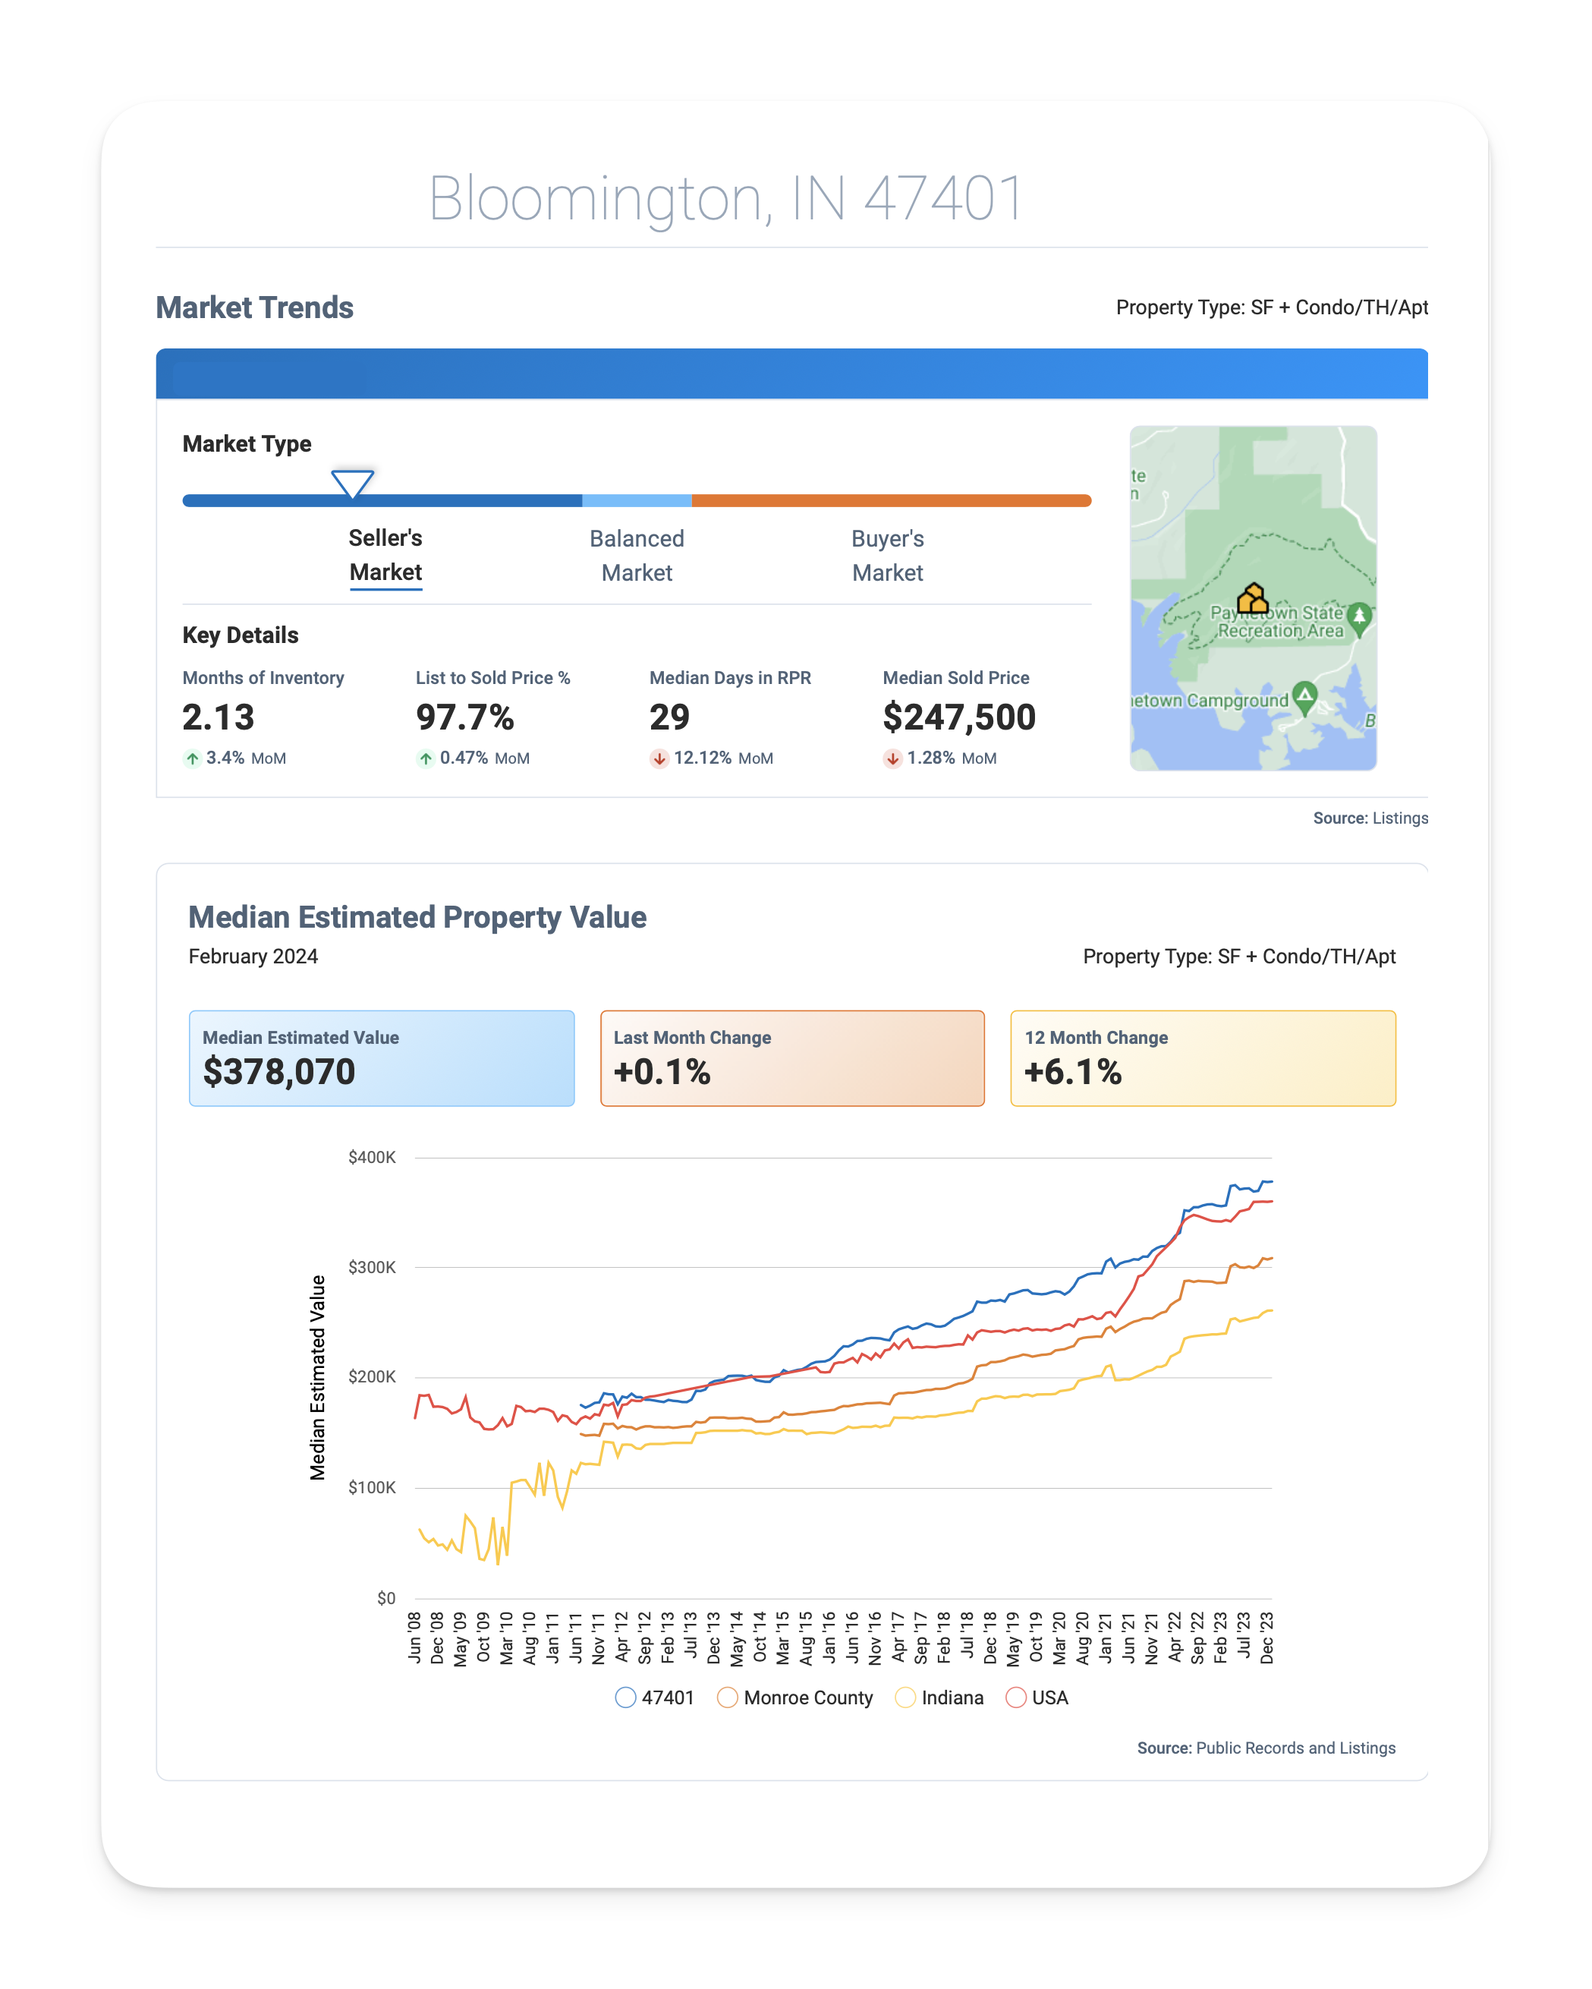Click the $100K axis label
The image size is (1592, 1989).
pos(372,1487)
